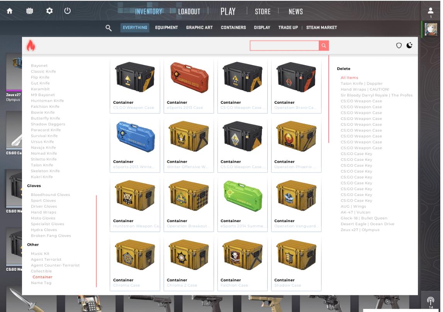Choose Butterfly Knife in the sidebar
This screenshot has width=443, height=312.
pyautogui.click(x=45, y=118)
